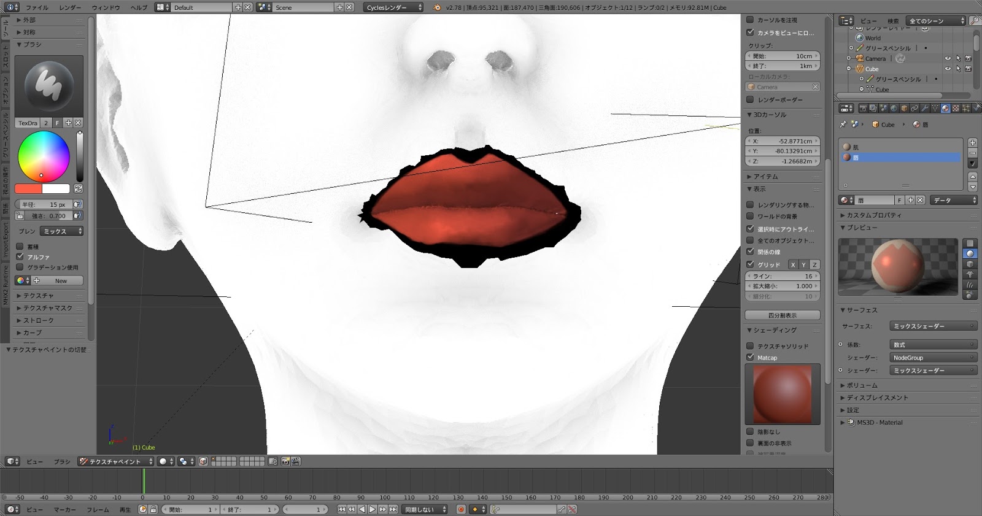Unlink the TexDra brush with X icon
Image resolution: width=982 pixels, height=516 pixels.
pos(78,123)
